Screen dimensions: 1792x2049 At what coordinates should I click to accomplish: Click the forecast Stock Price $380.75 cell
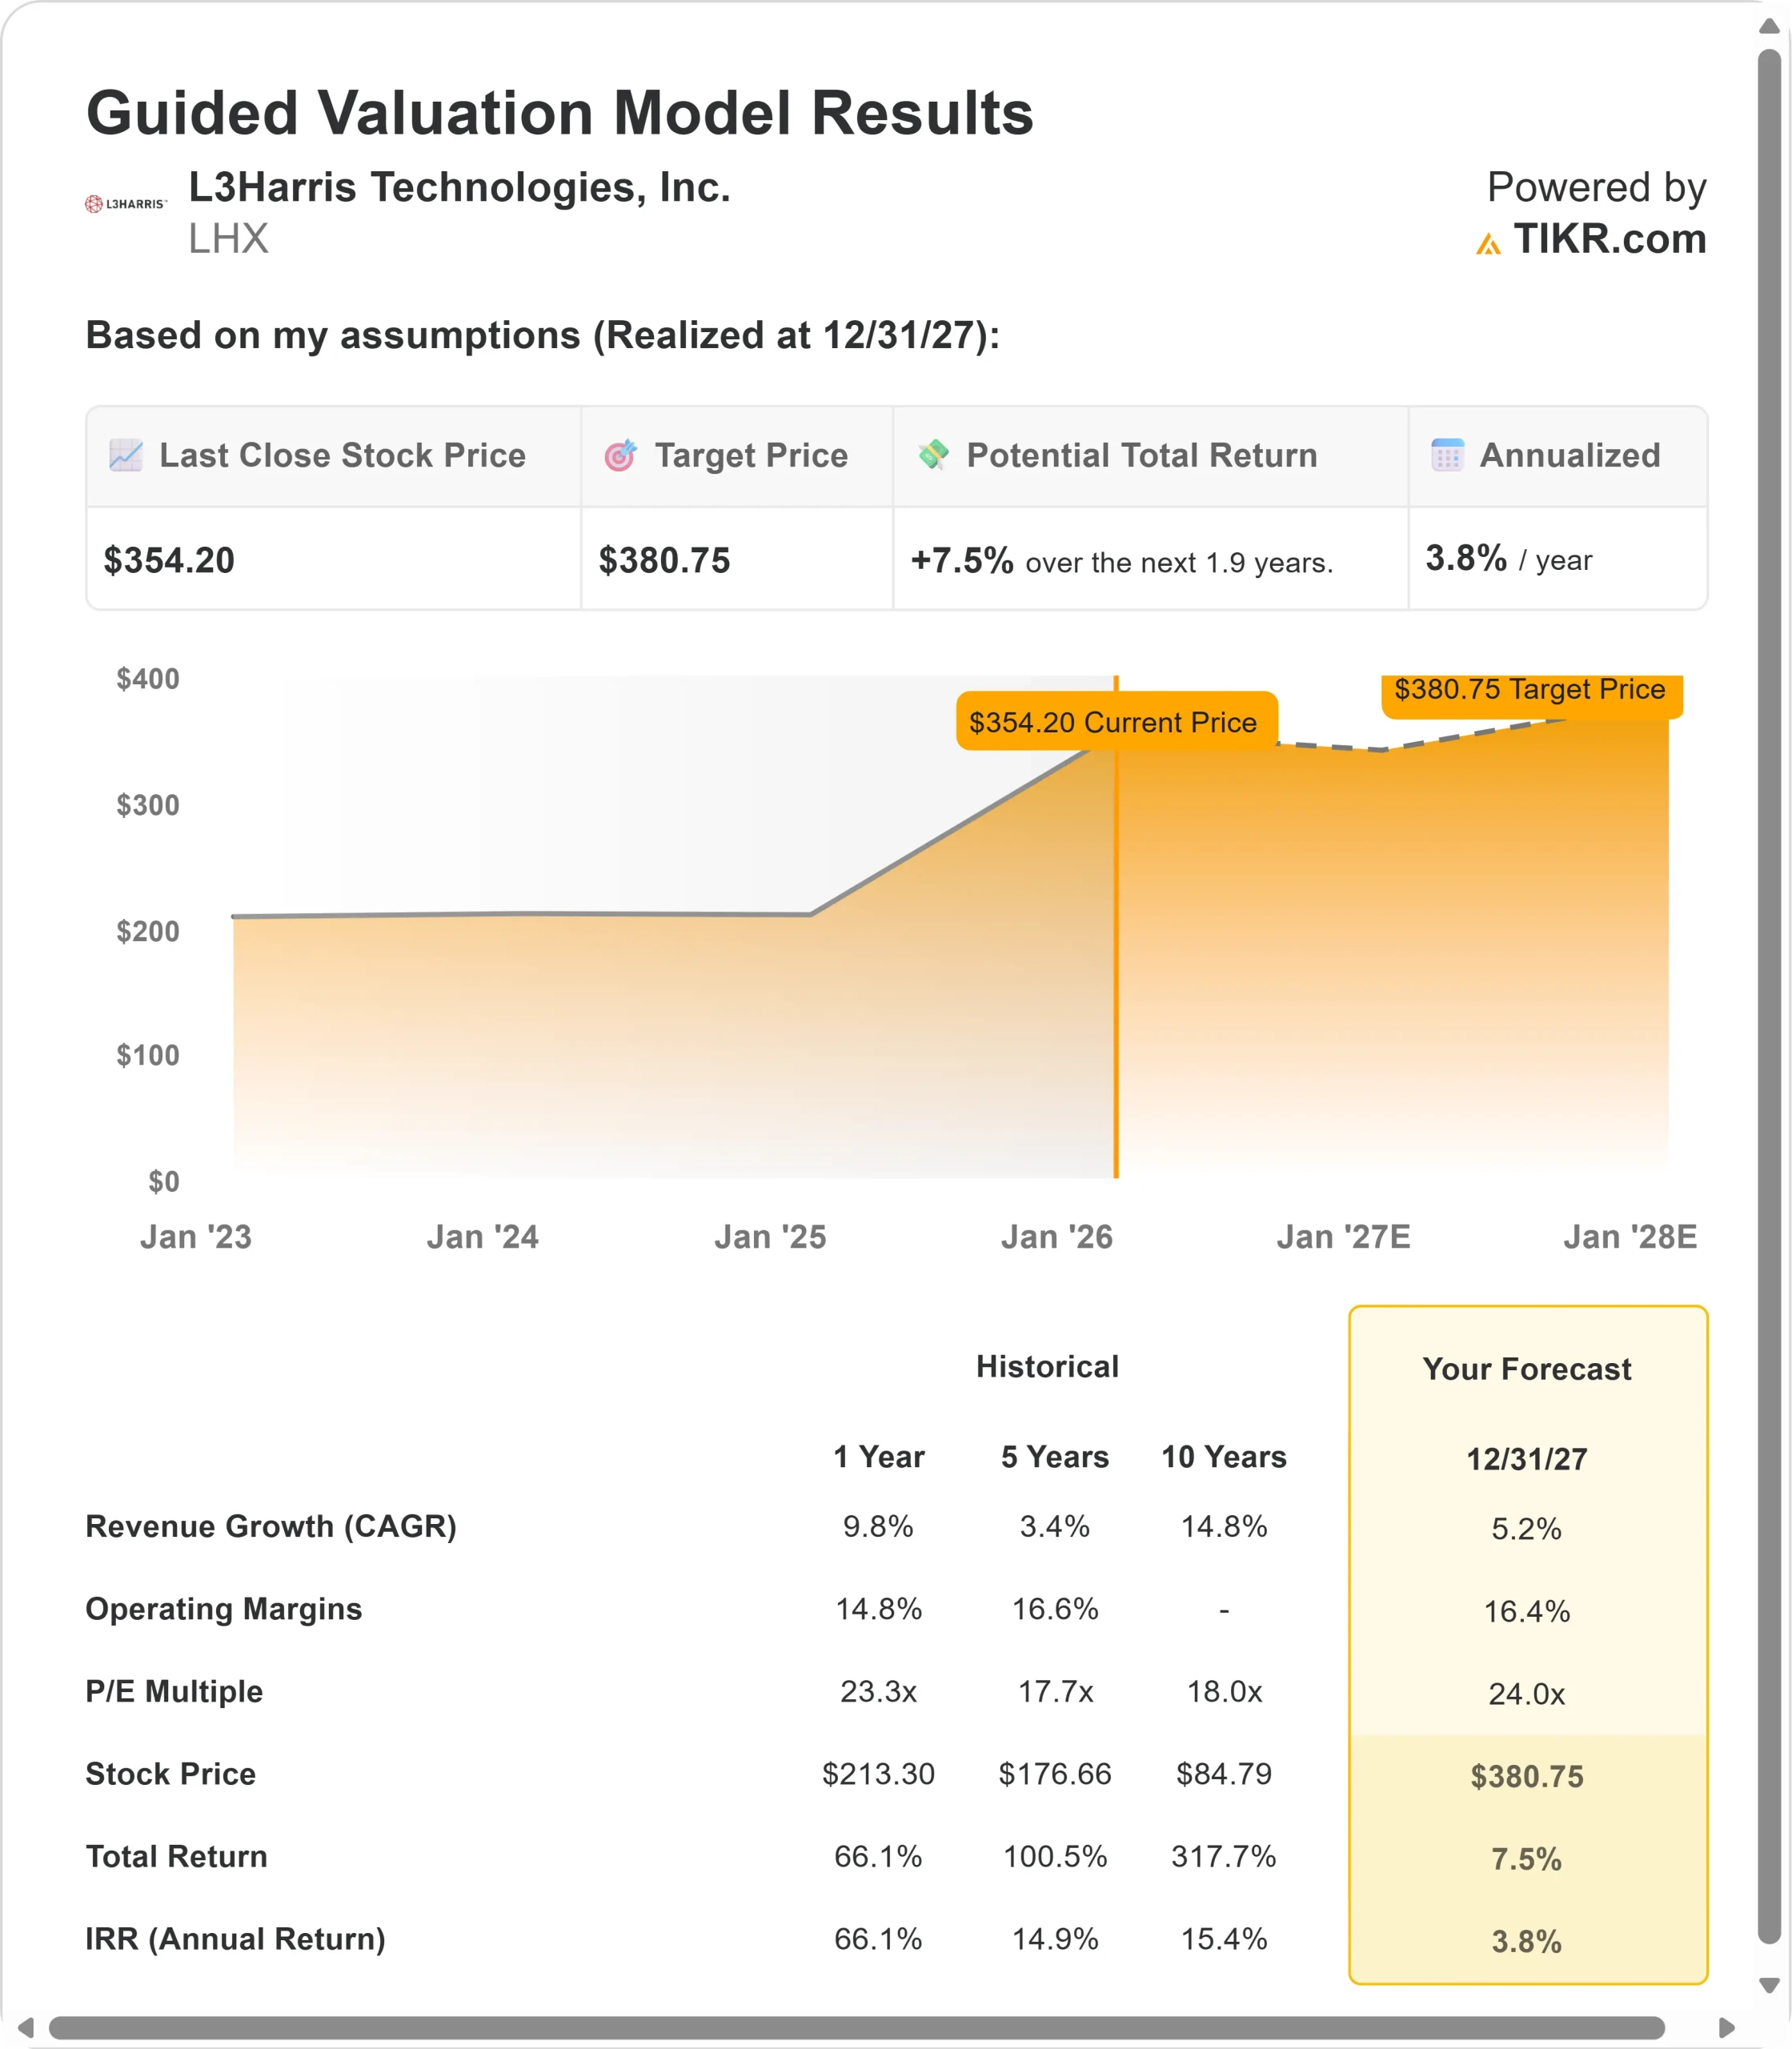pyautogui.click(x=1526, y=1776)
